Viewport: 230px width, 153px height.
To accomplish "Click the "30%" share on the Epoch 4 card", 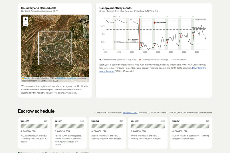I will (207, 121).
